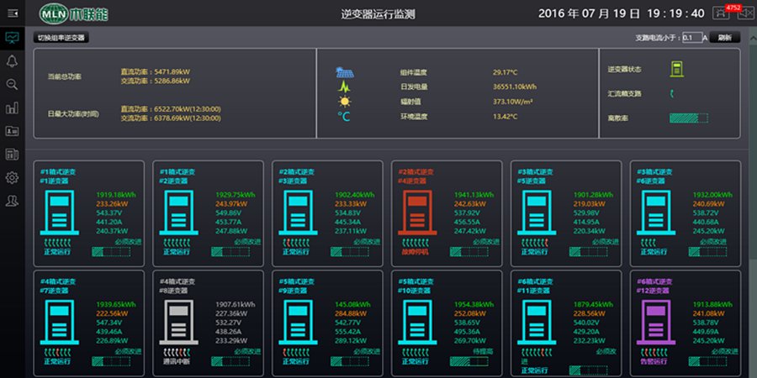The height and width of the screenshot is (378, 757).
Task: Click the alarm icon with 4752 badge
Action: coord(721,13)
